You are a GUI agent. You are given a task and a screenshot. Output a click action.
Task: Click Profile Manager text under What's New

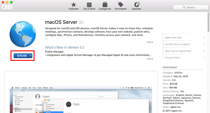pos(54,52)
